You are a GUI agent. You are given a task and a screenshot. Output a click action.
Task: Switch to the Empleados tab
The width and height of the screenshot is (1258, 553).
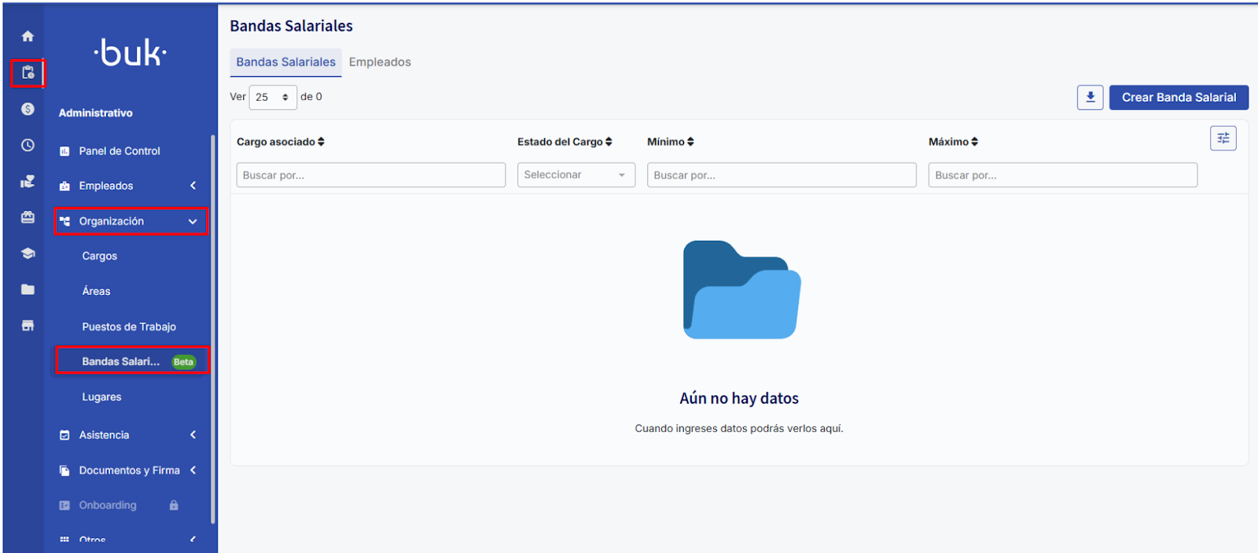tap(380, 62)
